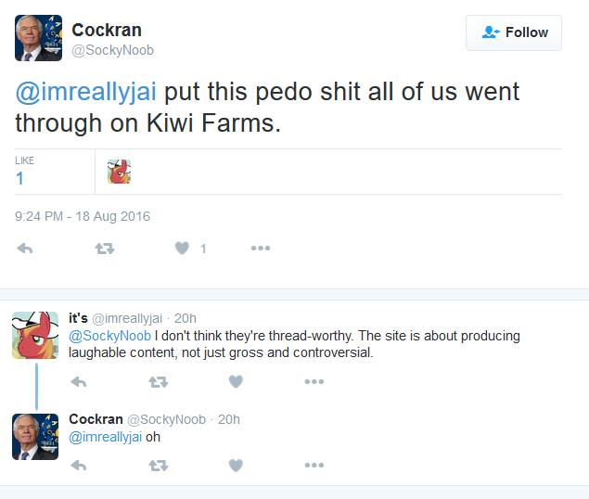Retweet Cockran's "oh" tweet
589x499 pixels.
pos(158,466)
